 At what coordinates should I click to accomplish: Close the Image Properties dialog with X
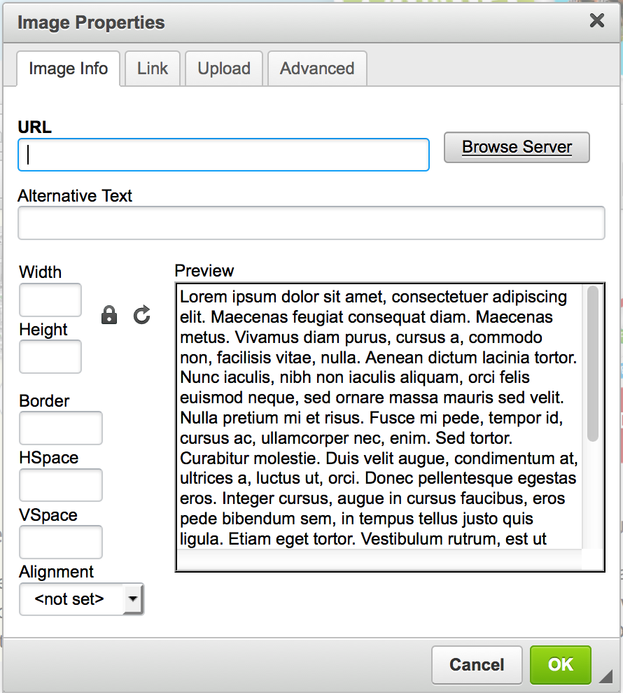[597, 20]
